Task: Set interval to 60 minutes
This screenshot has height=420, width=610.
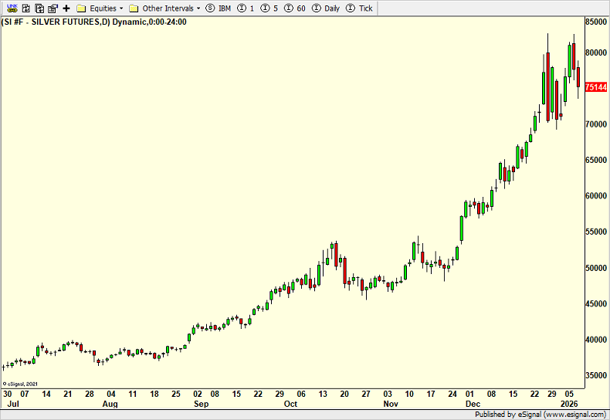Action: coord(295,8)
